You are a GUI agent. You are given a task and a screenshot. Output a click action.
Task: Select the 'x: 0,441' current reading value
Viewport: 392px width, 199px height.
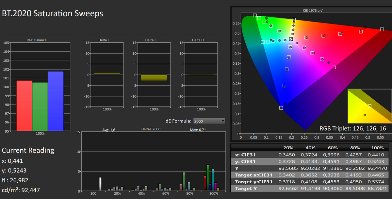pos(12,160)
